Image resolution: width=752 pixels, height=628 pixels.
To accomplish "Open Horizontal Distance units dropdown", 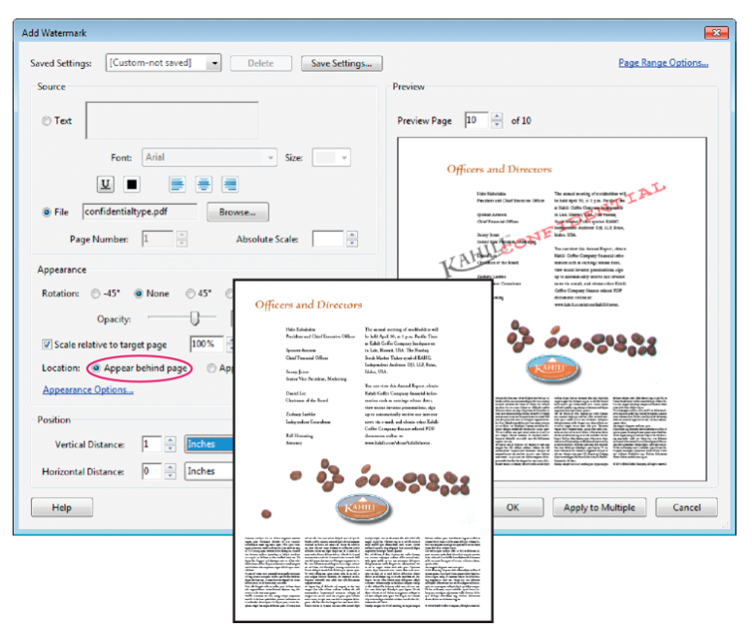I will (x=209, y=471).
